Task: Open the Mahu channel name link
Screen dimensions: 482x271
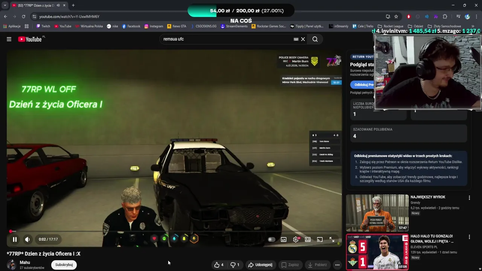Action: point(25,262)
